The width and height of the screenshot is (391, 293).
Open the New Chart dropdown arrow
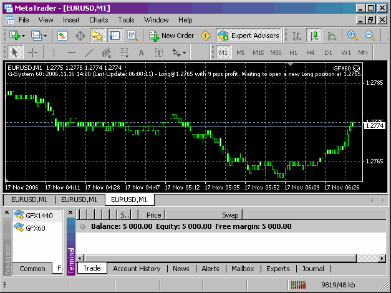tap(23, 36)
